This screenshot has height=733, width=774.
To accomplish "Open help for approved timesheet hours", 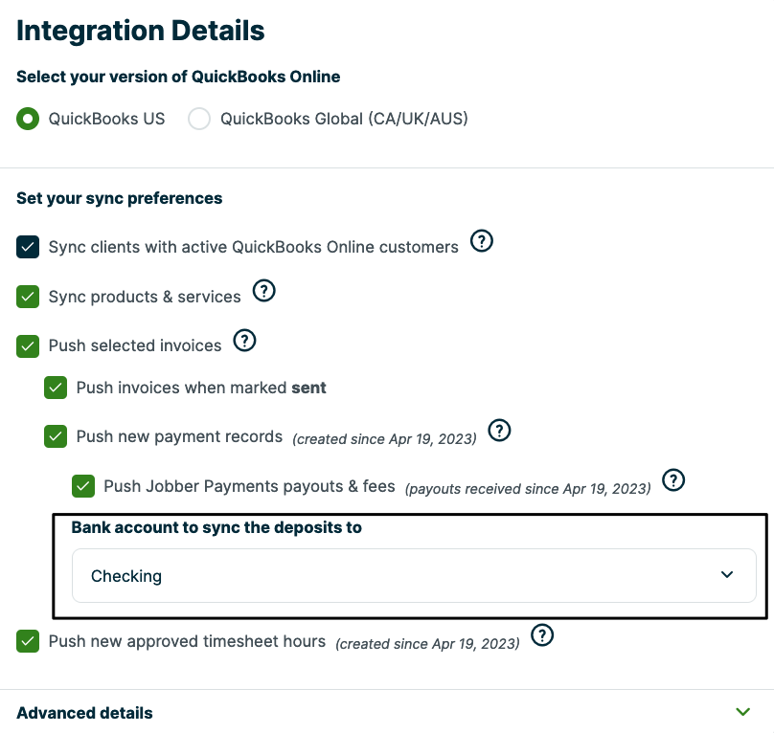I will tap(543, 635).
